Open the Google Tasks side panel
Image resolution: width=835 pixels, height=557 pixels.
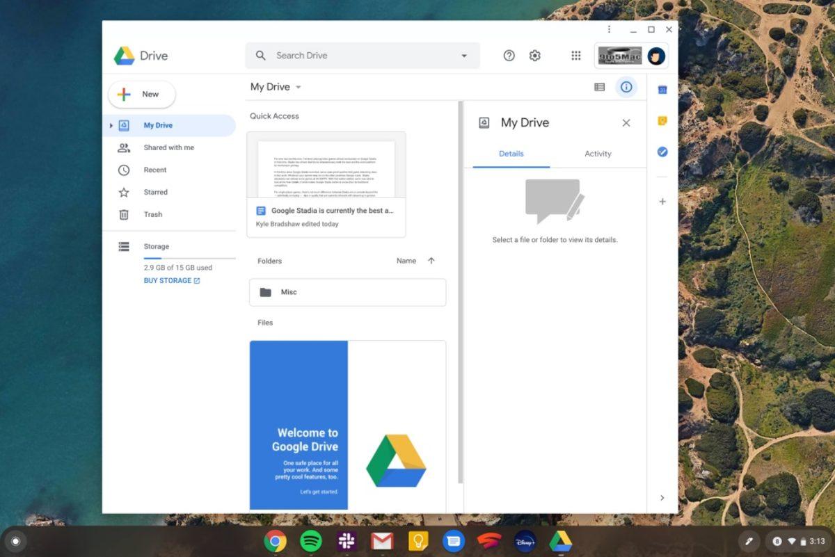pos(662,152)
